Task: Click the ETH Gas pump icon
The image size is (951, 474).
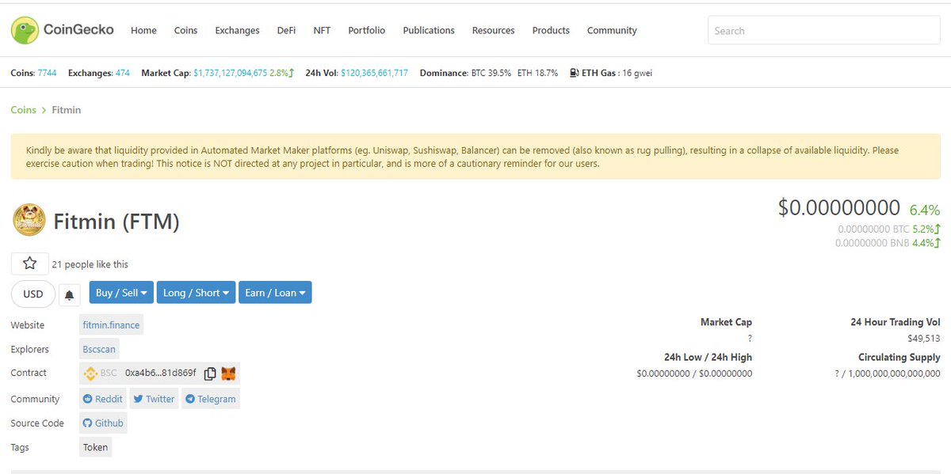Action: 575,73
